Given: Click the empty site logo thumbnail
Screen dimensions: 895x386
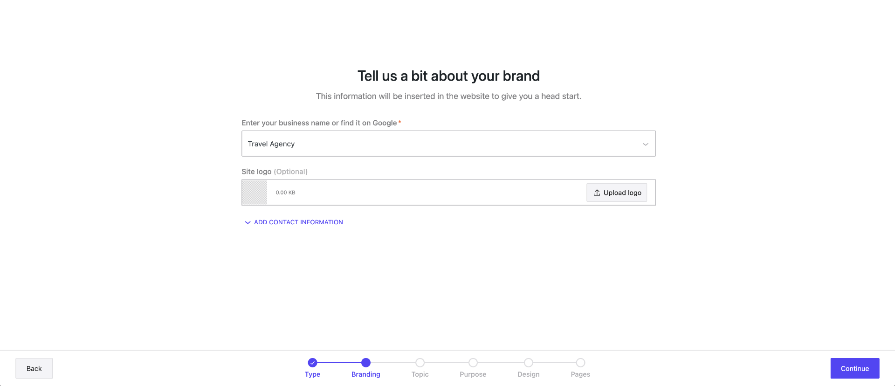Looking at the screenshot, I should pos(255,193).
